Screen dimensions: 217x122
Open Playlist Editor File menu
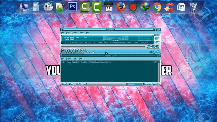pos(62,59)
